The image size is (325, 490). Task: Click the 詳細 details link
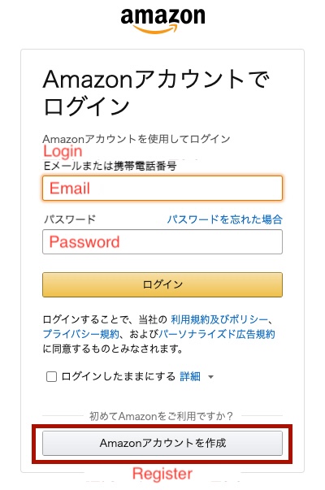pos(190,376)
